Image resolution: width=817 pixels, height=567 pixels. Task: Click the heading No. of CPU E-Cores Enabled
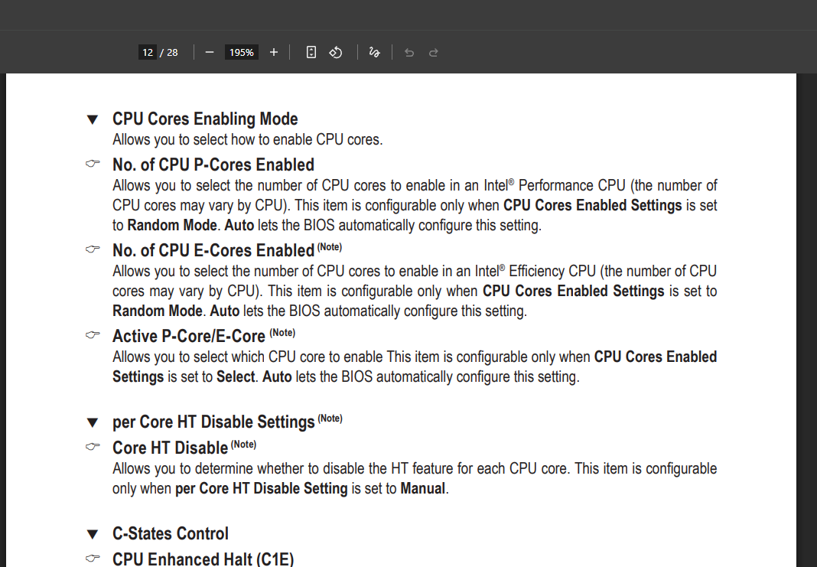pyautogui.click(x=213, y=250)
